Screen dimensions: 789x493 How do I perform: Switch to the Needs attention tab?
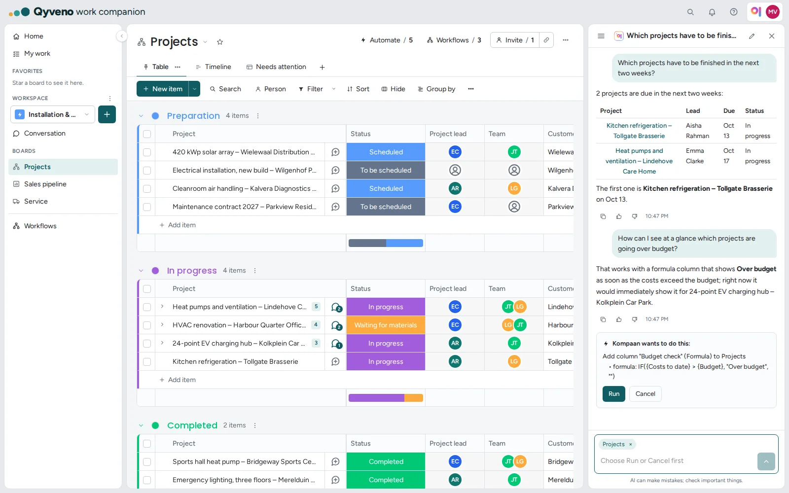276,67
